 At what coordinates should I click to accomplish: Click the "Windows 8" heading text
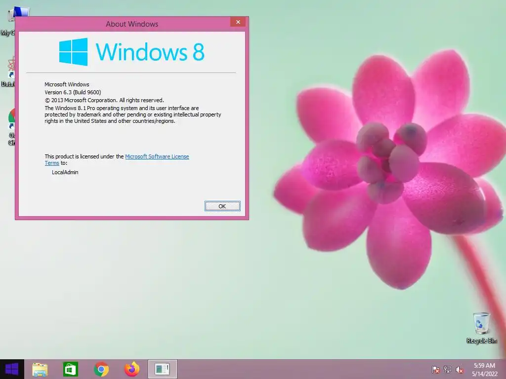coord(150,51)
